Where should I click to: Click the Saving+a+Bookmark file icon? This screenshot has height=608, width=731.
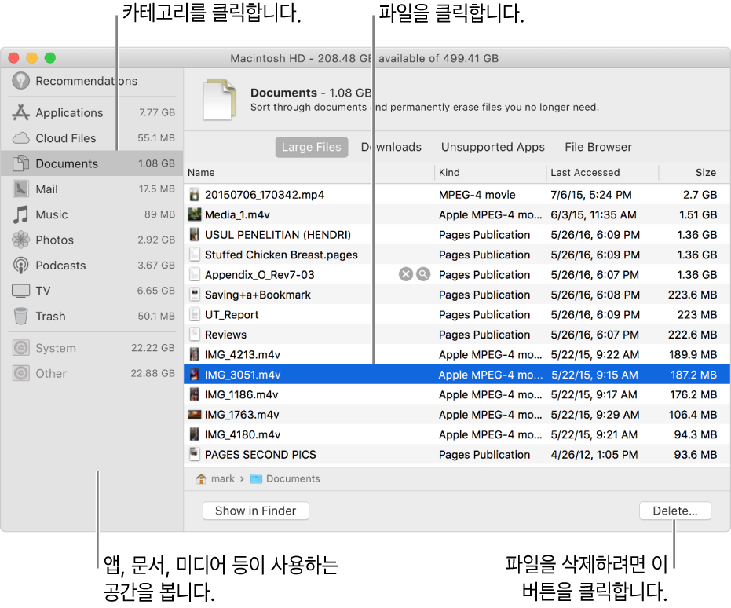[x=195, y=295]
